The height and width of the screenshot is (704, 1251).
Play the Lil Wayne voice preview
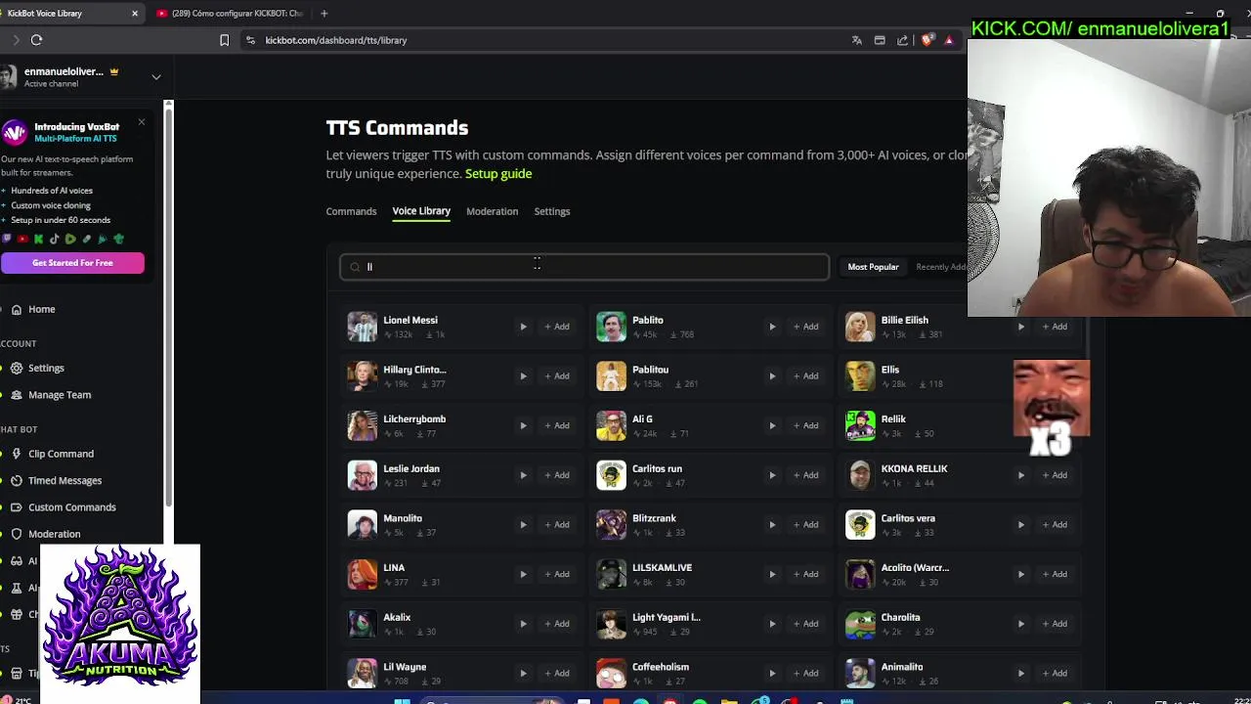523,674
